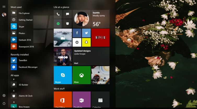Image resolution: width=197 pixels, height=109 pixels.
Task: Open the Messaging small tile
Action: click(x=67, y=14)
